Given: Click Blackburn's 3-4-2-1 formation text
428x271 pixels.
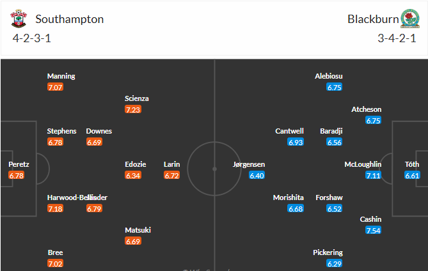Looking at the screenshot, I should (x=397, y=37).
